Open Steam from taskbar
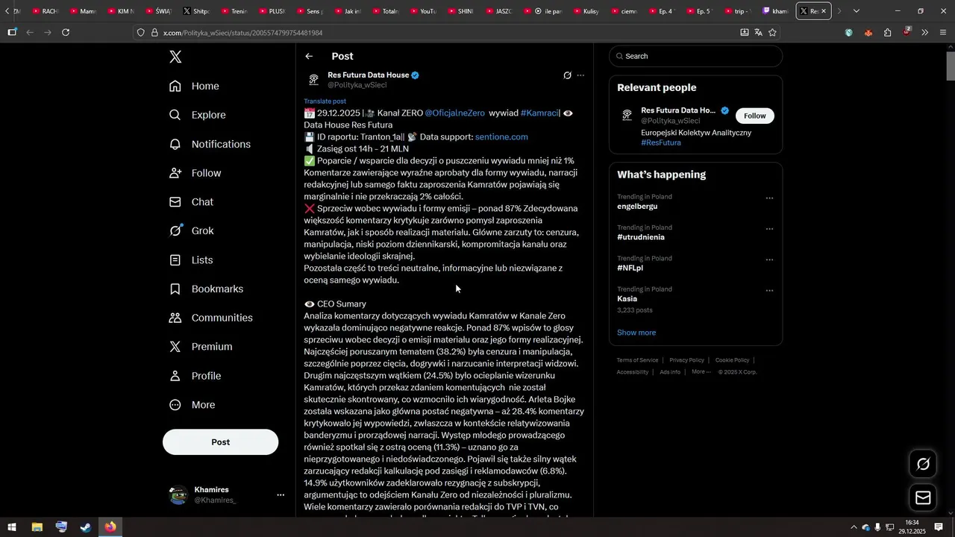The image size is (955, 537). click(86, 527)
